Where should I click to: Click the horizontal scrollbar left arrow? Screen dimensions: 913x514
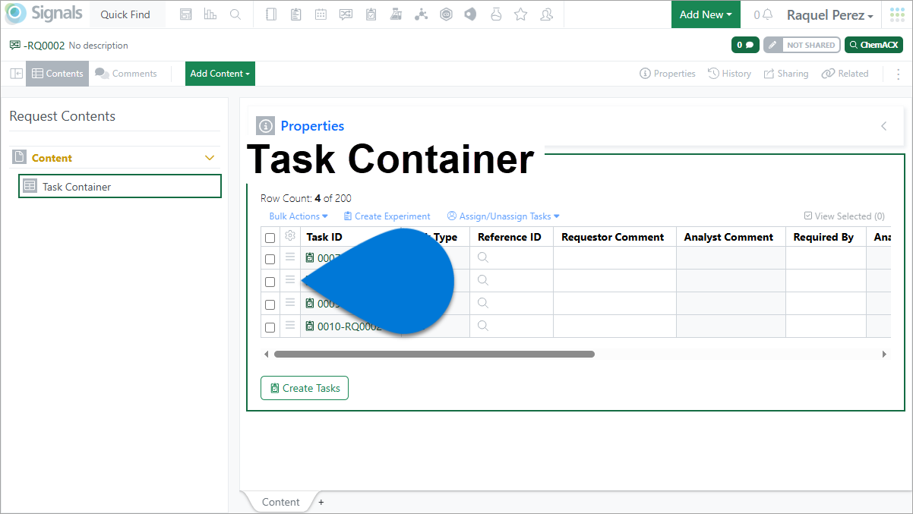click(x=266, y=354)
